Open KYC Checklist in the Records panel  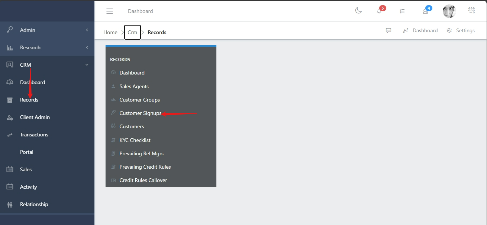click(135, 140)
